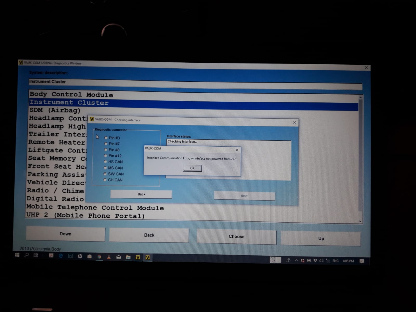The image size is (416, 312).
Task: Open Microsoft Edge from the taskbar
Action: point(60,257)
